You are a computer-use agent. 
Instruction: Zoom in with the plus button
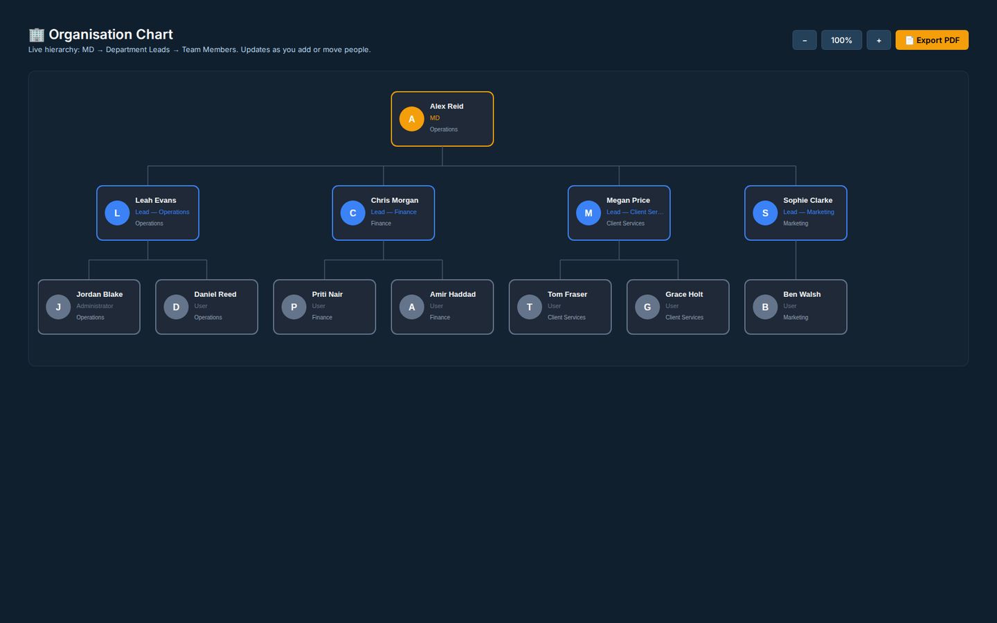[x=879, y=40]
